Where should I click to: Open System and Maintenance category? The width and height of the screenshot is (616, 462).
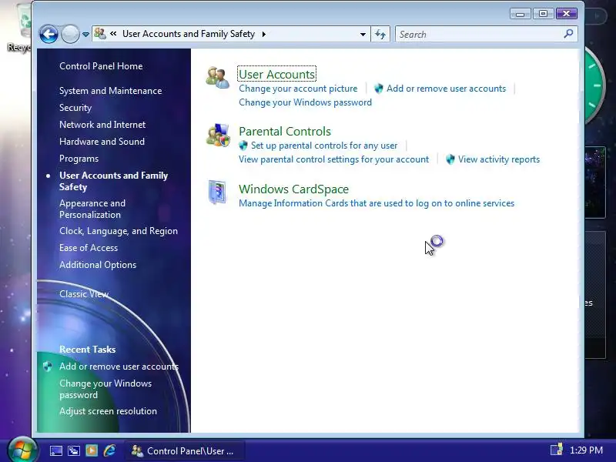click(110, 91)
